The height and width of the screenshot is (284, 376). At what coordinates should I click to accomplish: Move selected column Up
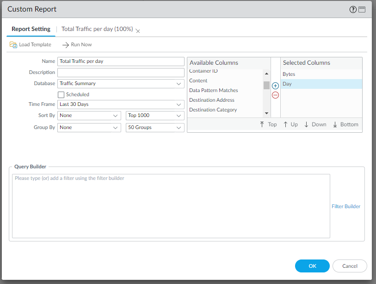290,124
